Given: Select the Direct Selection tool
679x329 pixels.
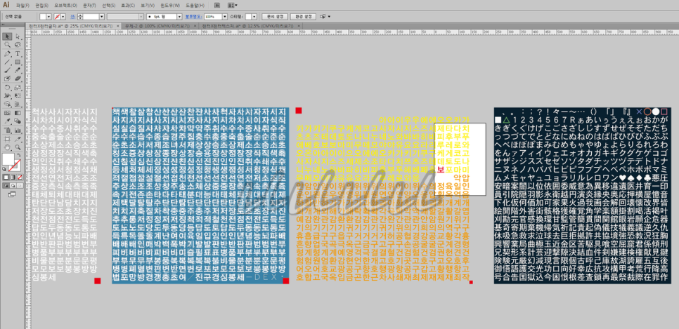Looking at the screenshot, I should tap(18, 36).
